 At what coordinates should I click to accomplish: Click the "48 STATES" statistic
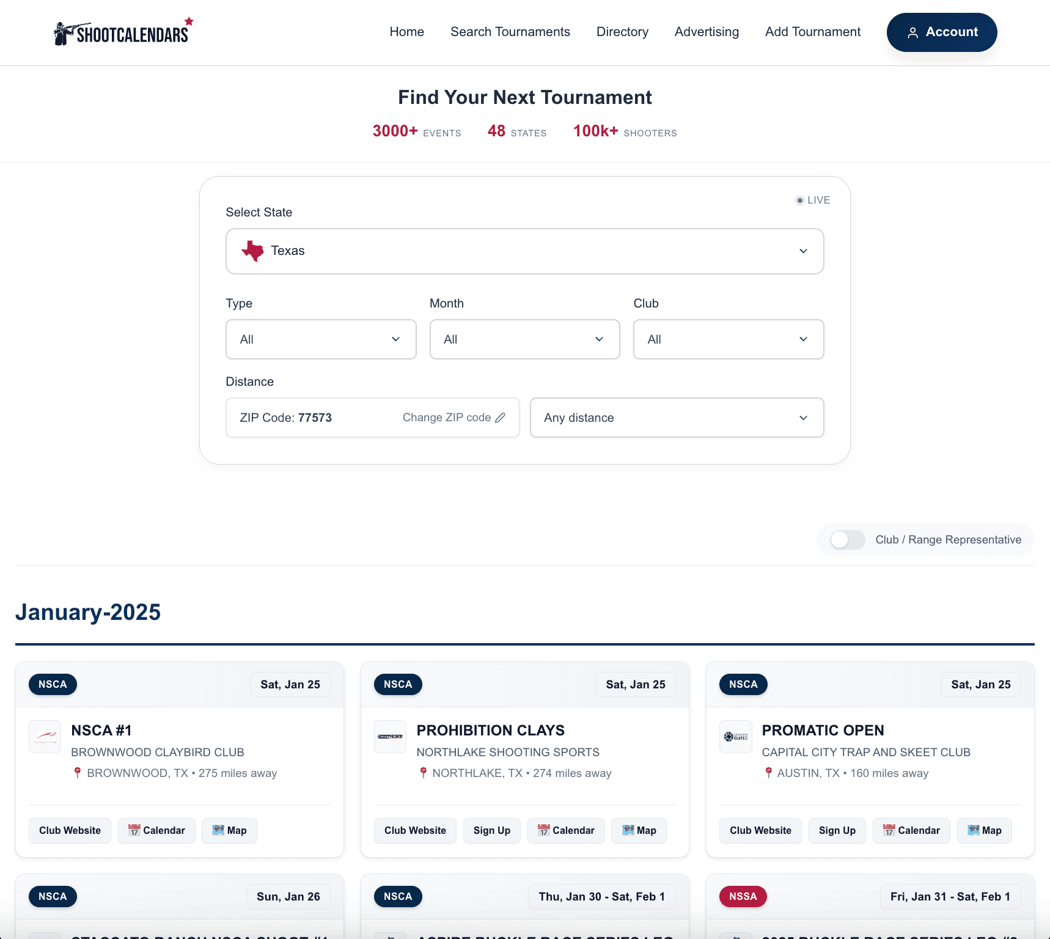[x=517, y=131]
